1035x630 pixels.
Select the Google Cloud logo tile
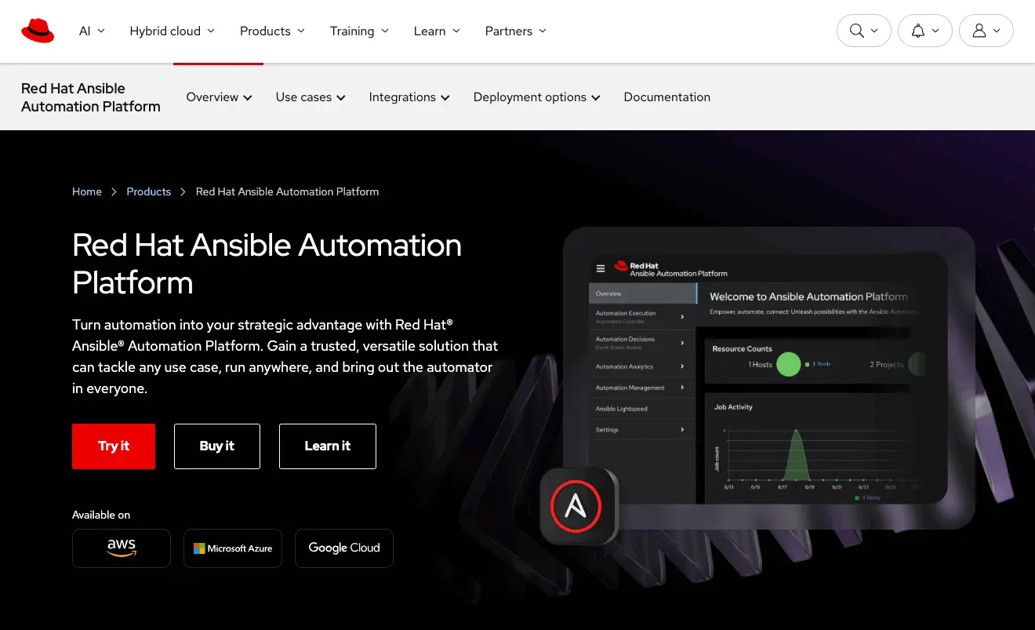(344, 548)
